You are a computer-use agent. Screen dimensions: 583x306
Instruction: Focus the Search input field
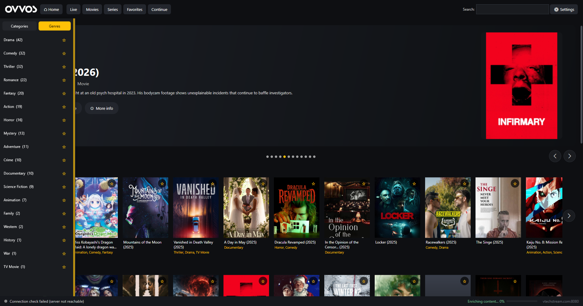point(513,9)
